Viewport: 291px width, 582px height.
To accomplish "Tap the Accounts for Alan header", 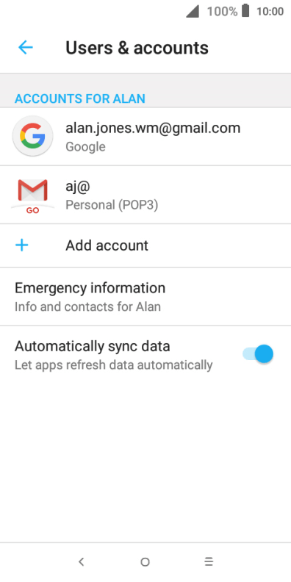I will (80, 98).
